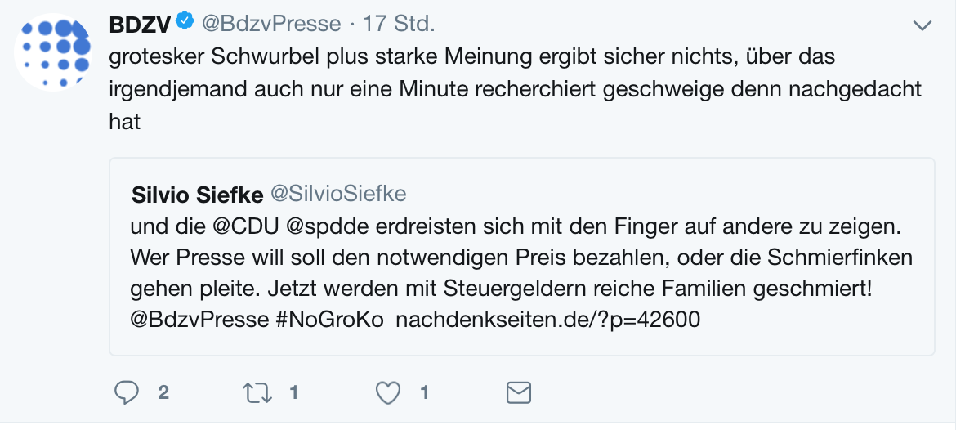
Task: Click @BdzvPresse mention inside quoted tweet
Action: click(199, 320)
